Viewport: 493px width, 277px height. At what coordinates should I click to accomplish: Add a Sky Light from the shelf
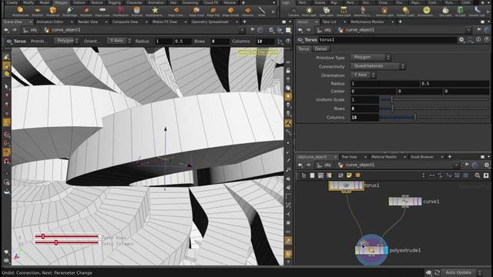(445, 12)
